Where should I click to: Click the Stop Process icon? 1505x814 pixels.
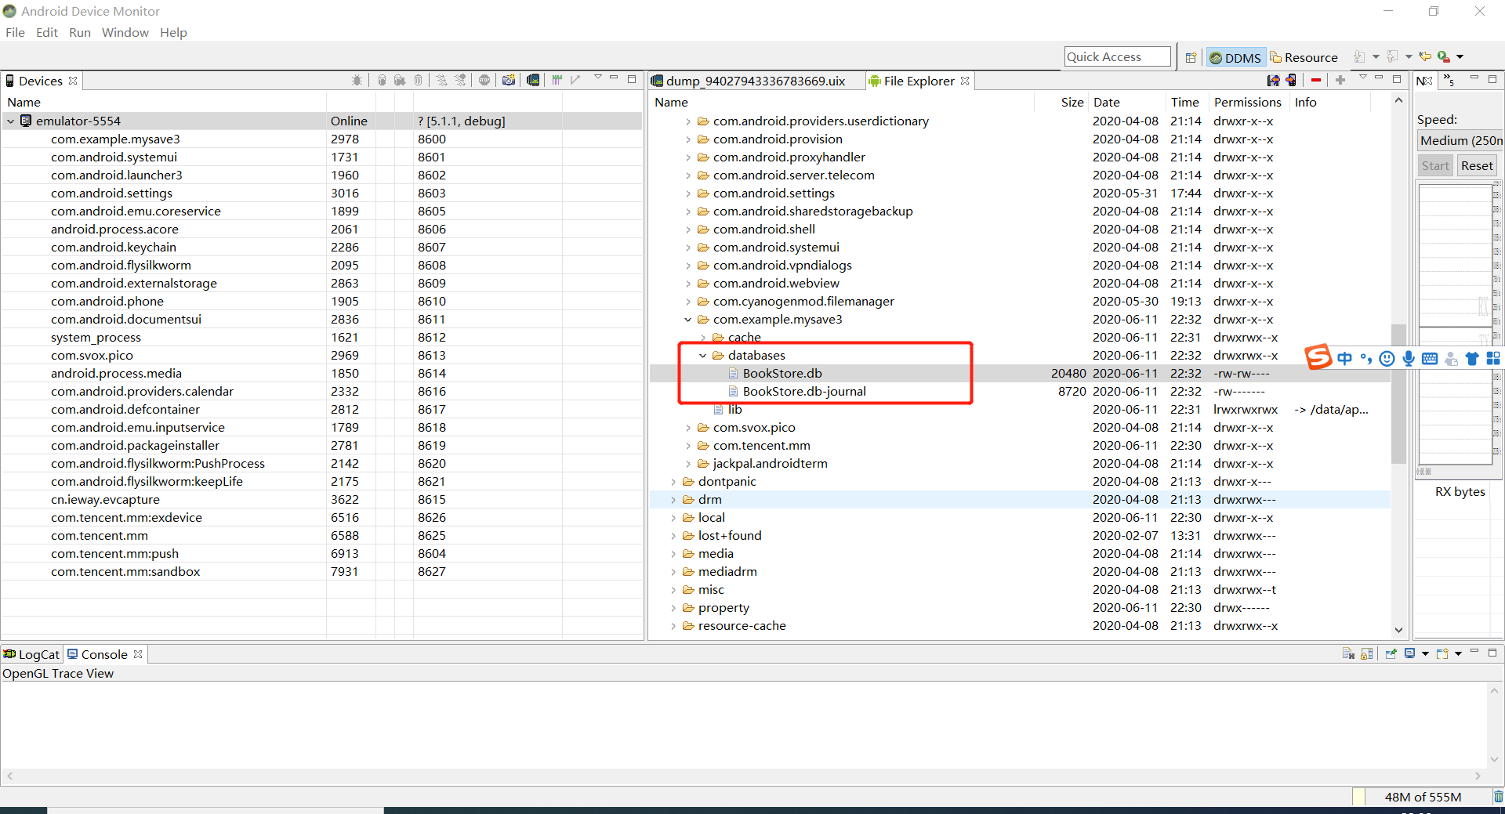(484, 80)
